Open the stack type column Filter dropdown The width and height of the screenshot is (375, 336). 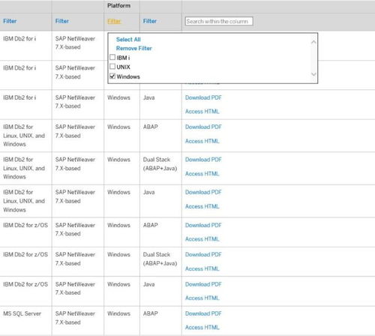[150, 21]
